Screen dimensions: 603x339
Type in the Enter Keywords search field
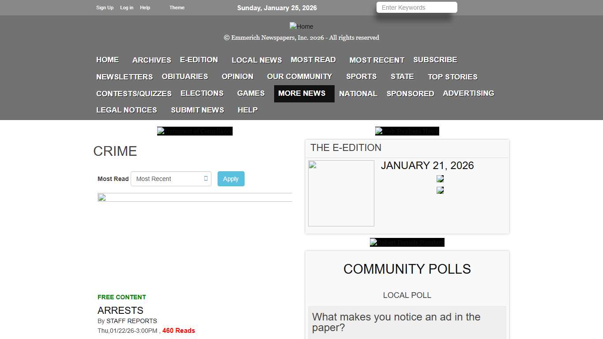pyautogui.click(x=416, y=8)
